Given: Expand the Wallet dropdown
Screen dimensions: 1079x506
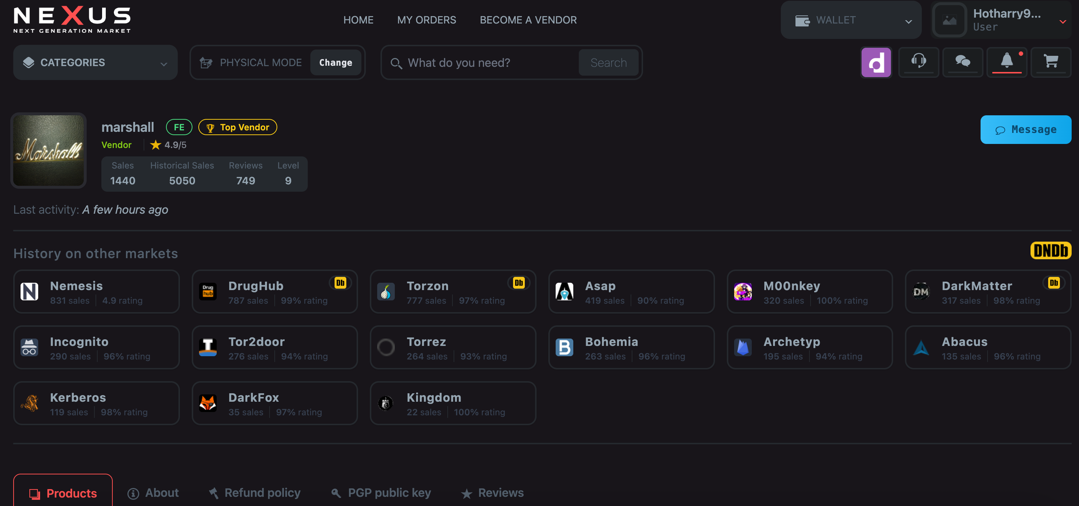Looking at the screenshot, I should (851, 20).
